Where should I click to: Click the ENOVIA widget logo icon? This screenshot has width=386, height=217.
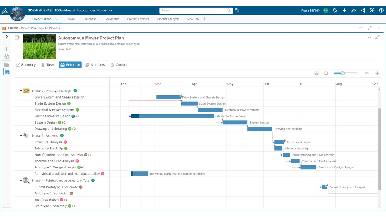click(x=4, y=28)
